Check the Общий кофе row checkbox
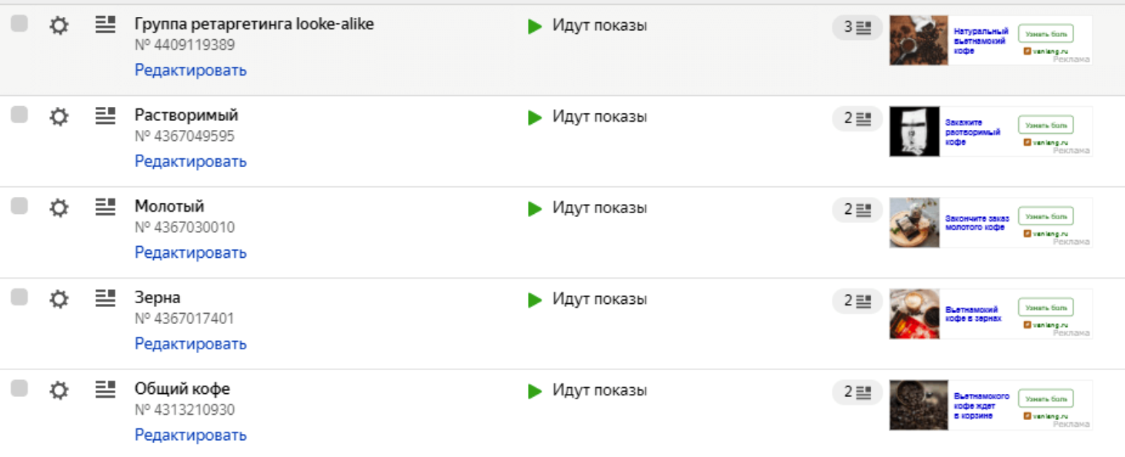This screenshot has height=457, width=1125. 19,389
